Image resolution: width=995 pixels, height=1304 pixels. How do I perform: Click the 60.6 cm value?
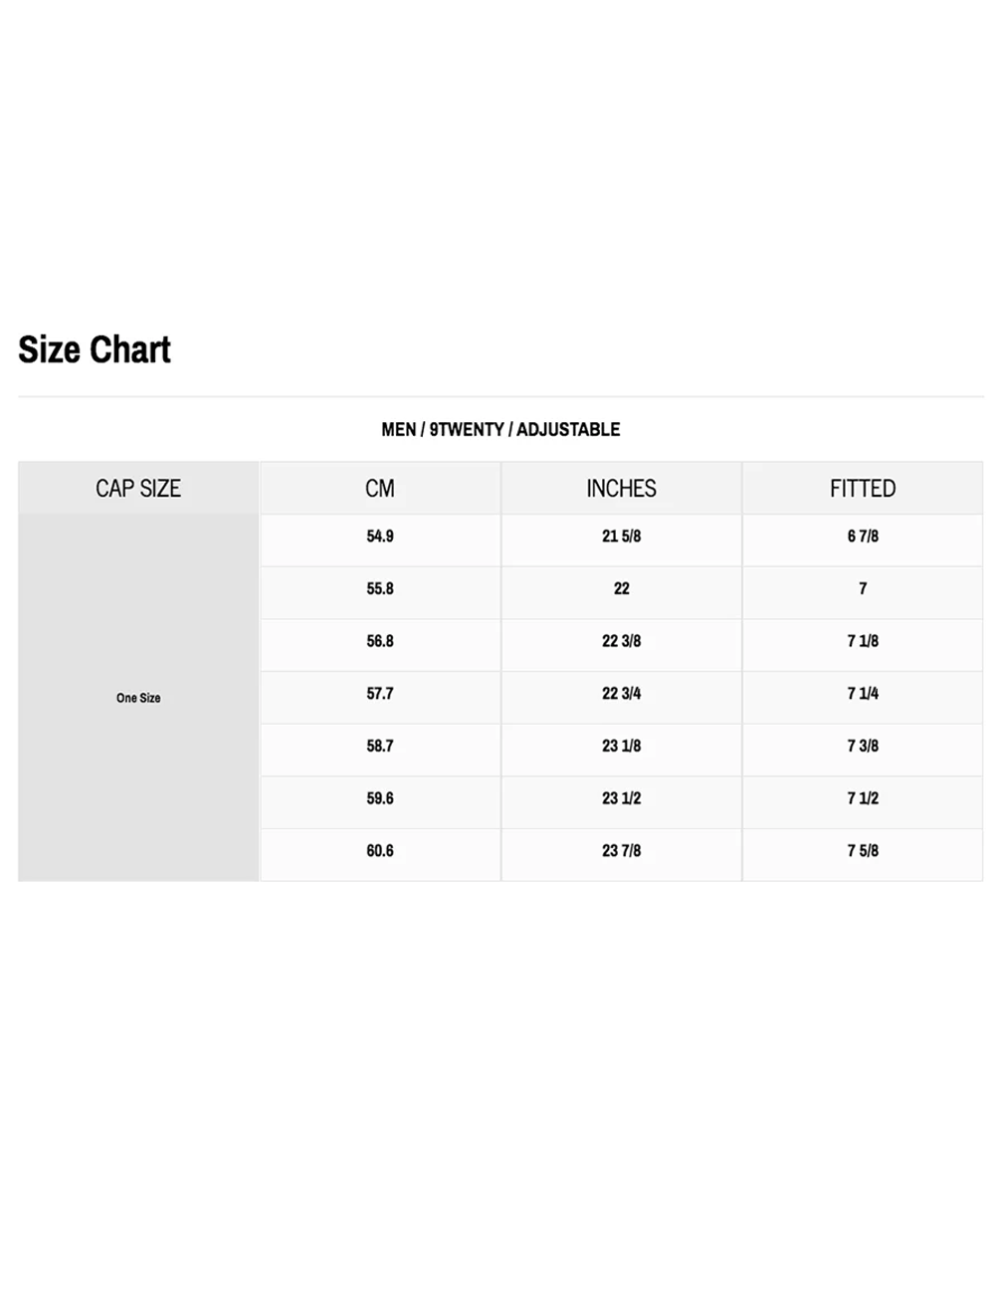380,851
